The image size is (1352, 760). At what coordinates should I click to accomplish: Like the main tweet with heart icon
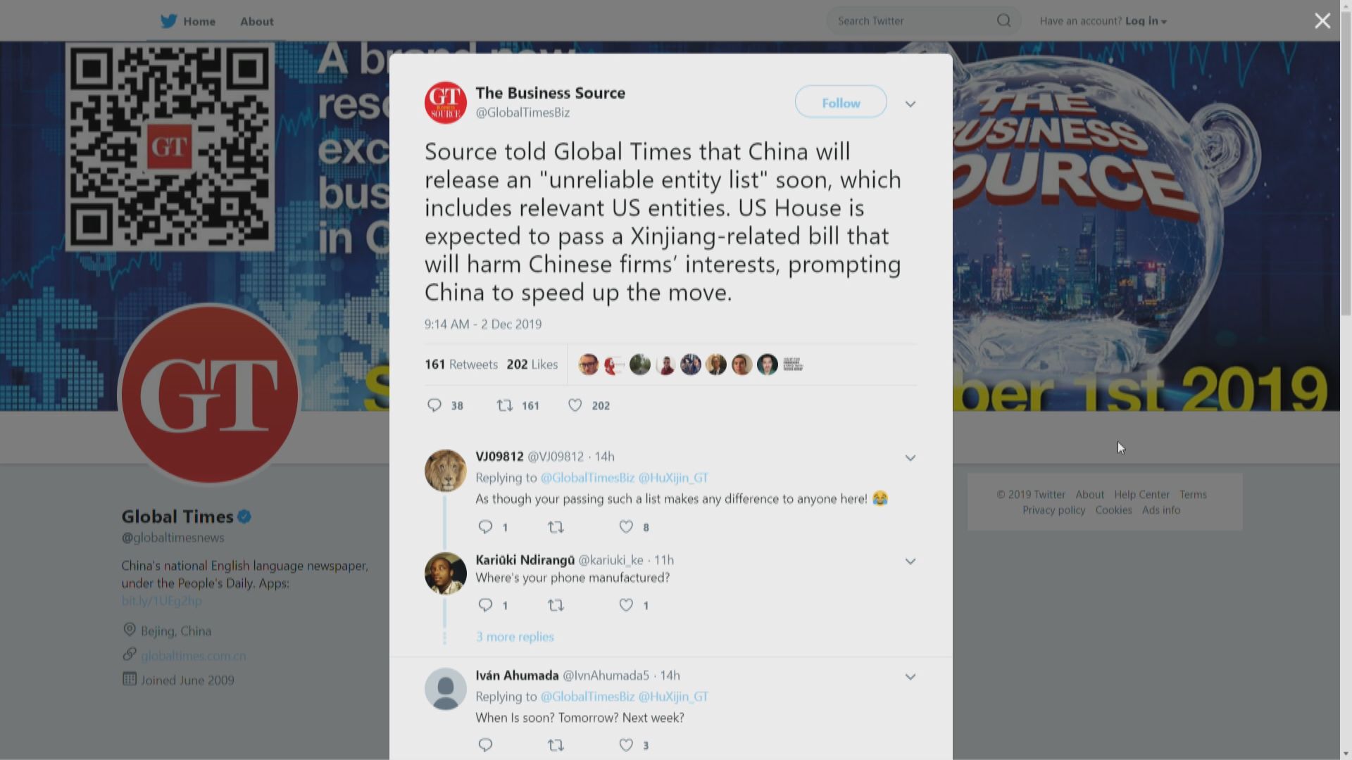575,405
